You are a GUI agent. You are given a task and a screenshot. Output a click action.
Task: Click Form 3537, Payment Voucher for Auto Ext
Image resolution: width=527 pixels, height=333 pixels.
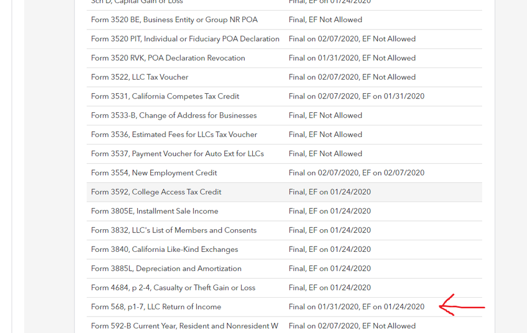[x=177, y=154]
